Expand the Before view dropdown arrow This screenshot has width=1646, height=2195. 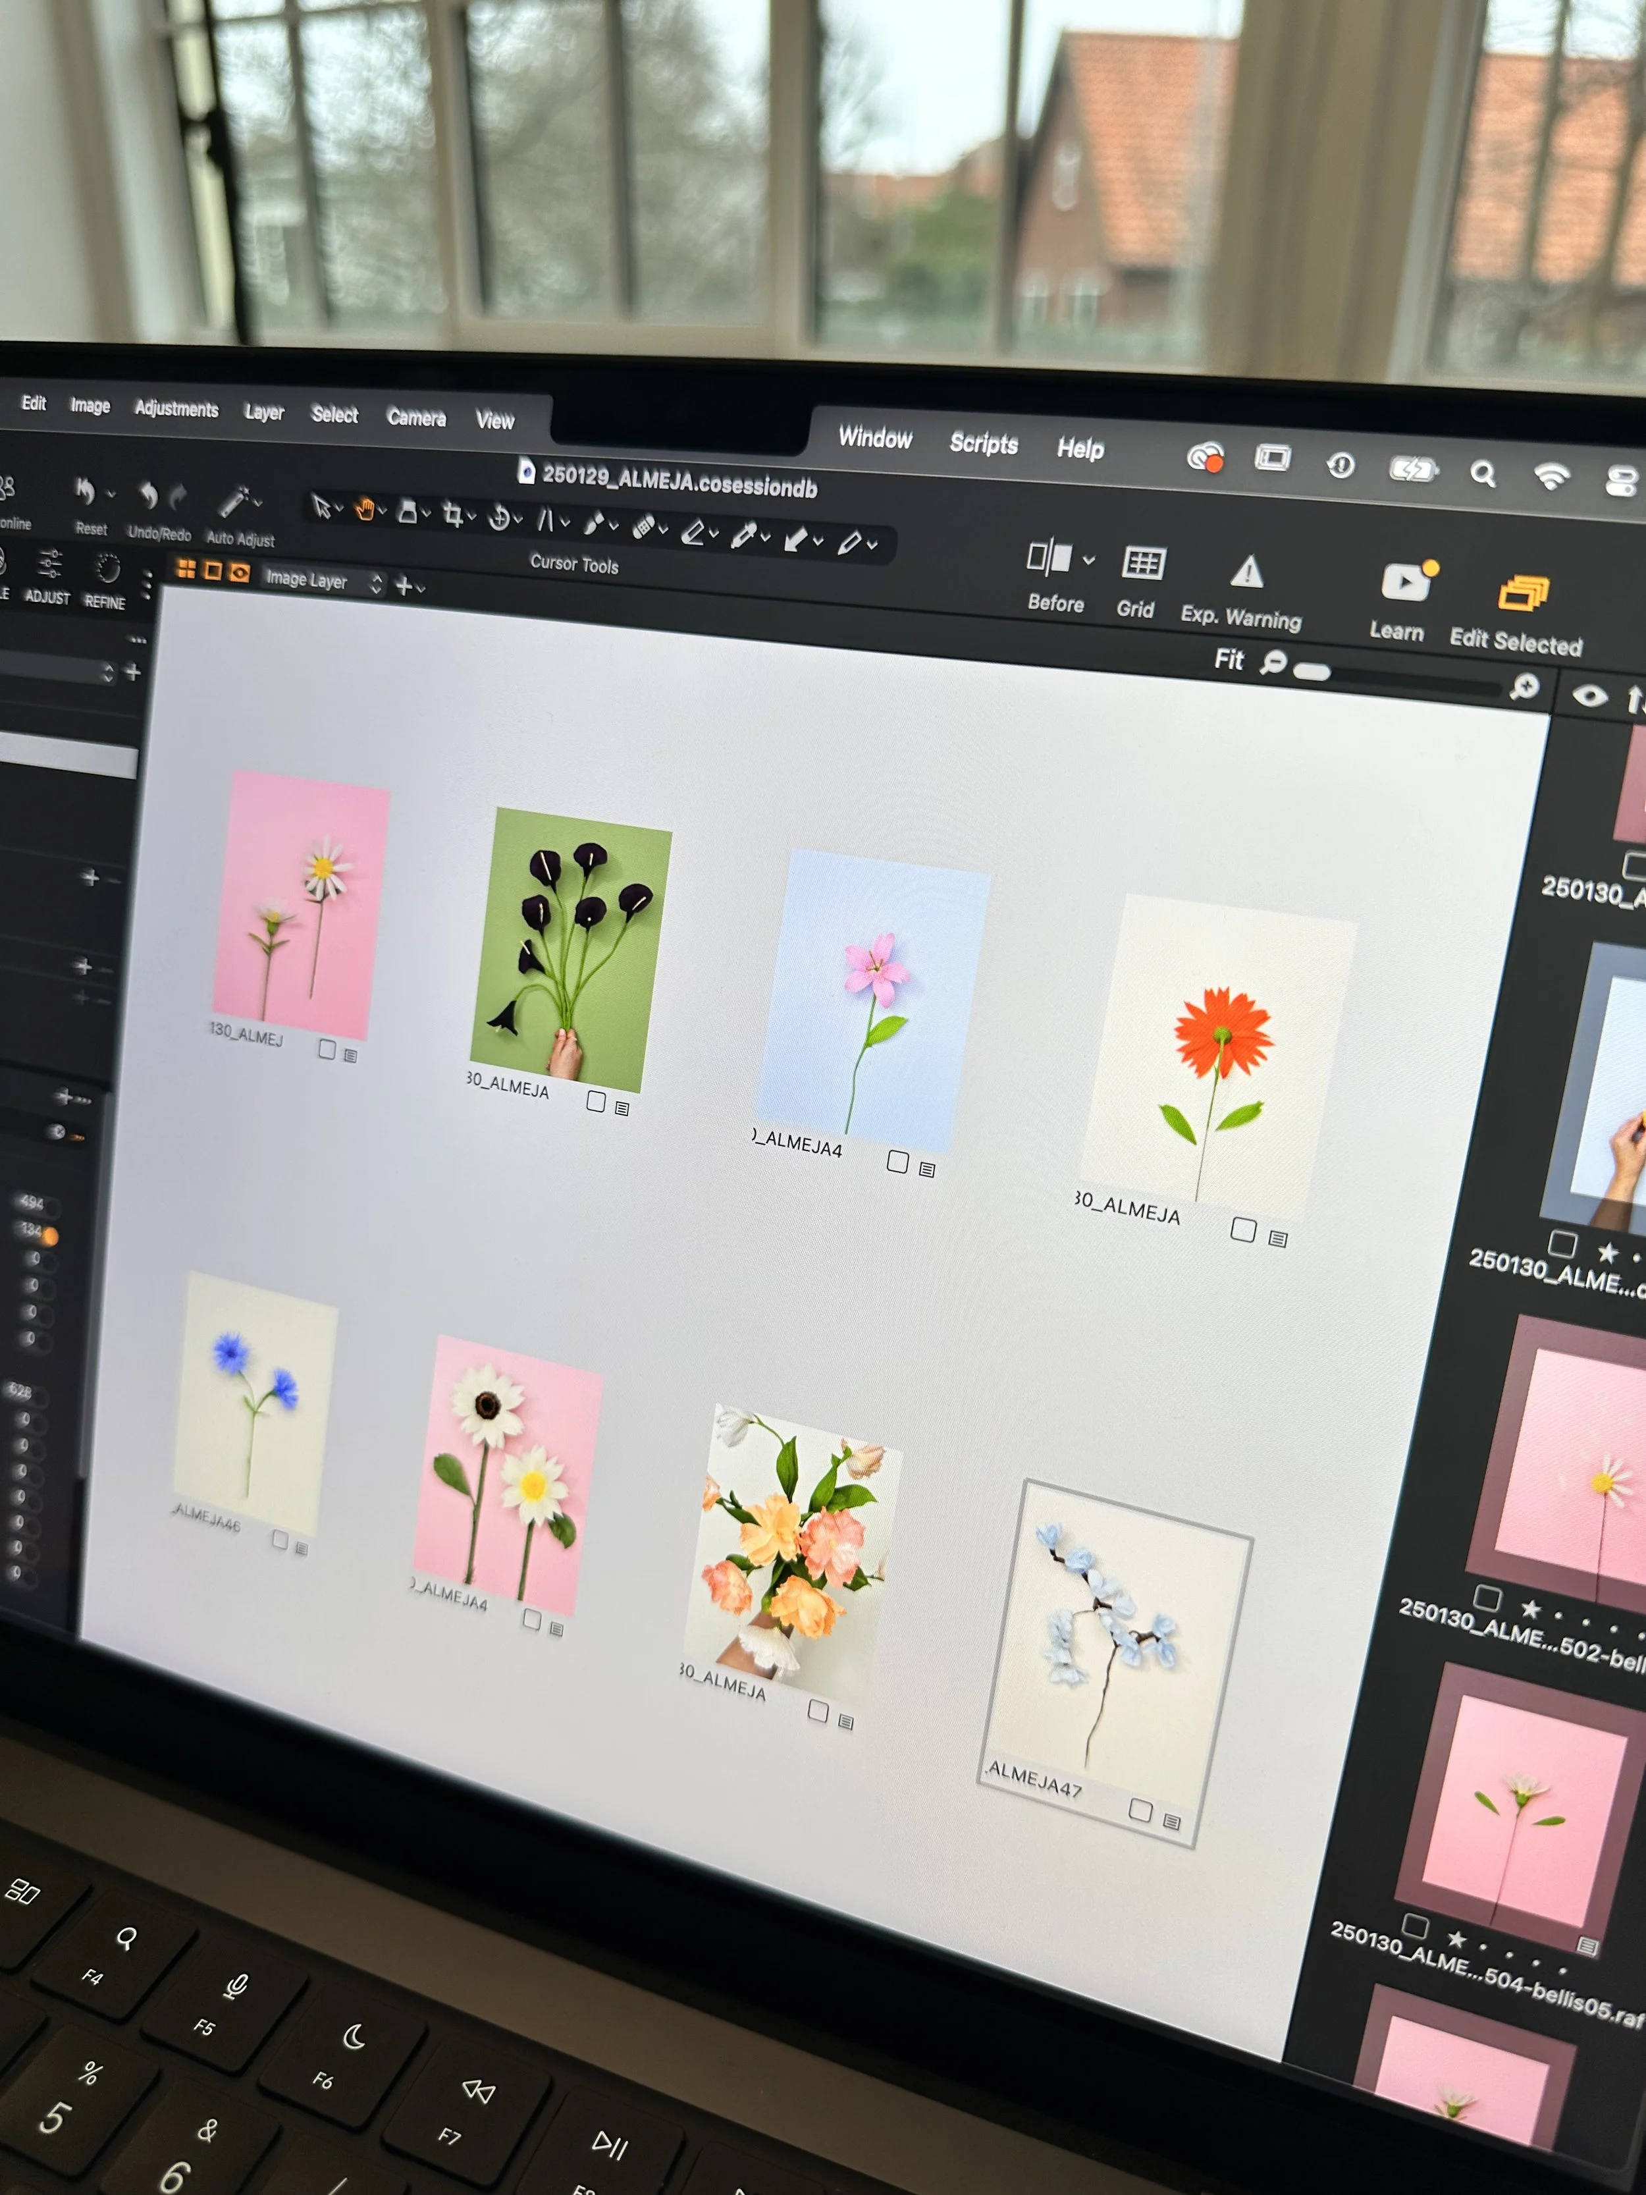click(x=1088, y=560)
